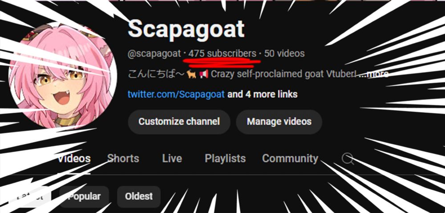Click the pink-haired channel avatar

[x=63, y=76]
